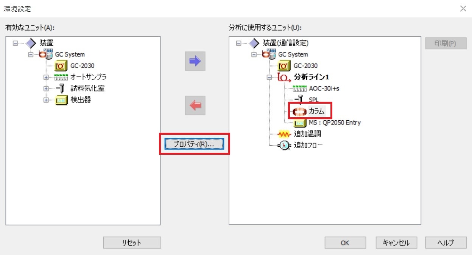Click the blue right arrow add button
The image size is (472, 255).
coord(195,61)
